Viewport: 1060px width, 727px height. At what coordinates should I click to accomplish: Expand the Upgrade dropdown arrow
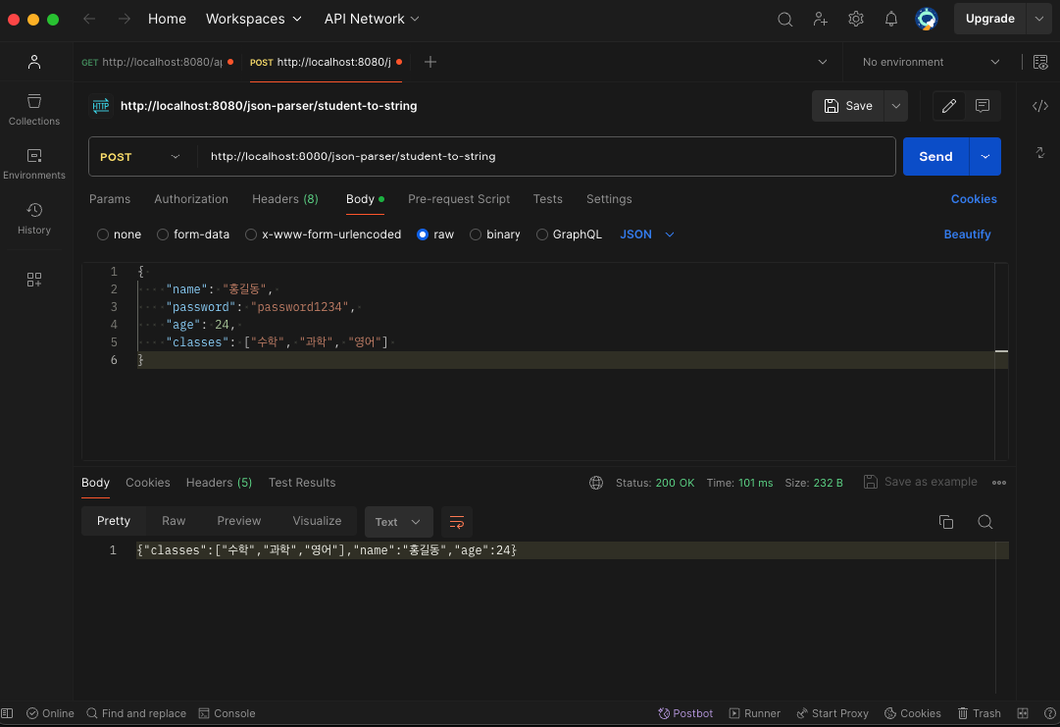pyautogui.click(x=1039, y=19)
